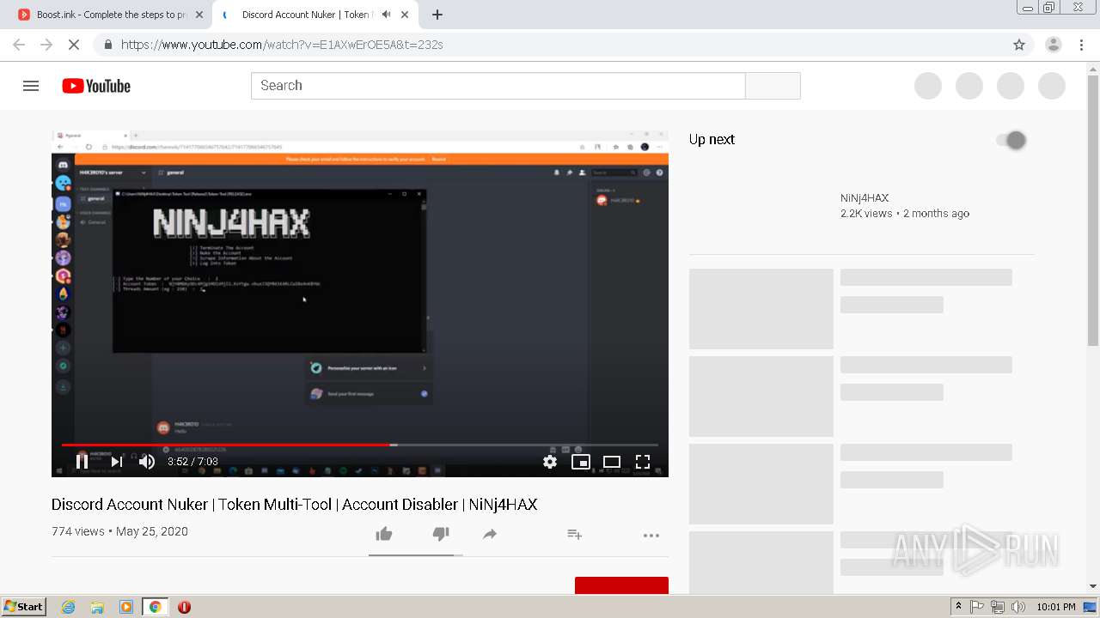Open the system volume tray icon
The width and height of the screenshot is (1100, 618).
pos(1018,607)
